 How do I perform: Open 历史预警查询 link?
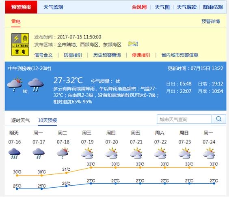tap(107, 55)
